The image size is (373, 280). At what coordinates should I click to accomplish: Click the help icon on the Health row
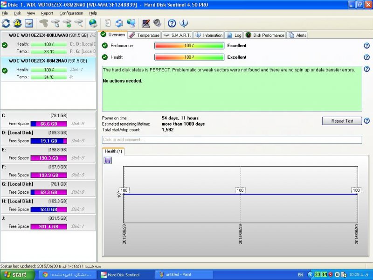(x=366, y=57)
